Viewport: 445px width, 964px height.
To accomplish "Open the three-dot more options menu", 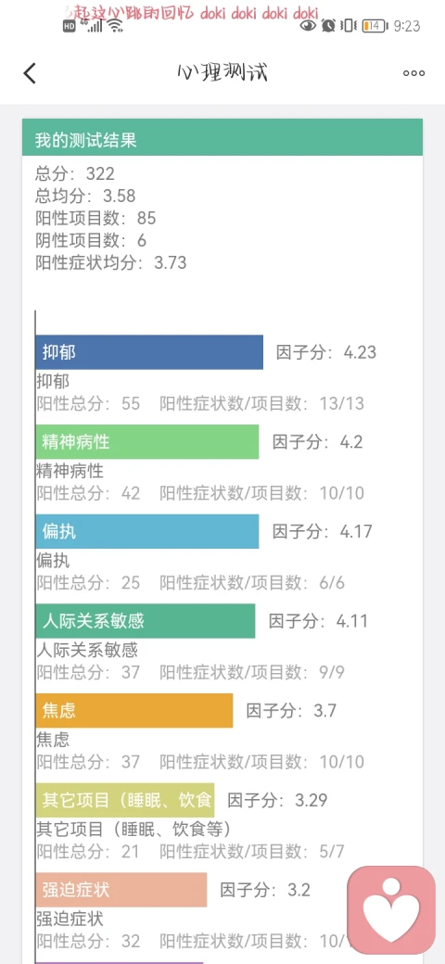I will click(x=413, y=73).
